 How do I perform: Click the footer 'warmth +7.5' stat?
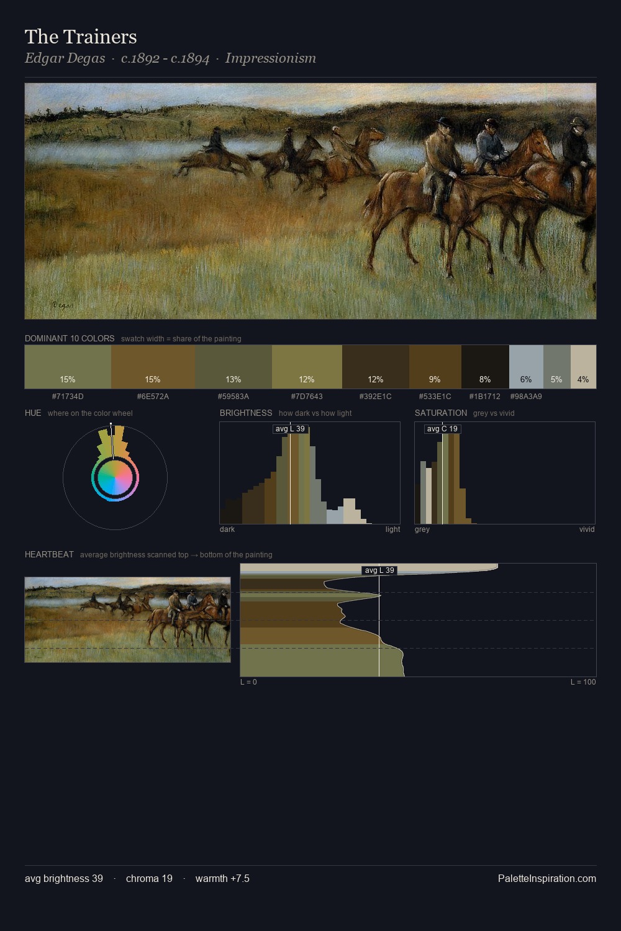(x=222, y=878)
